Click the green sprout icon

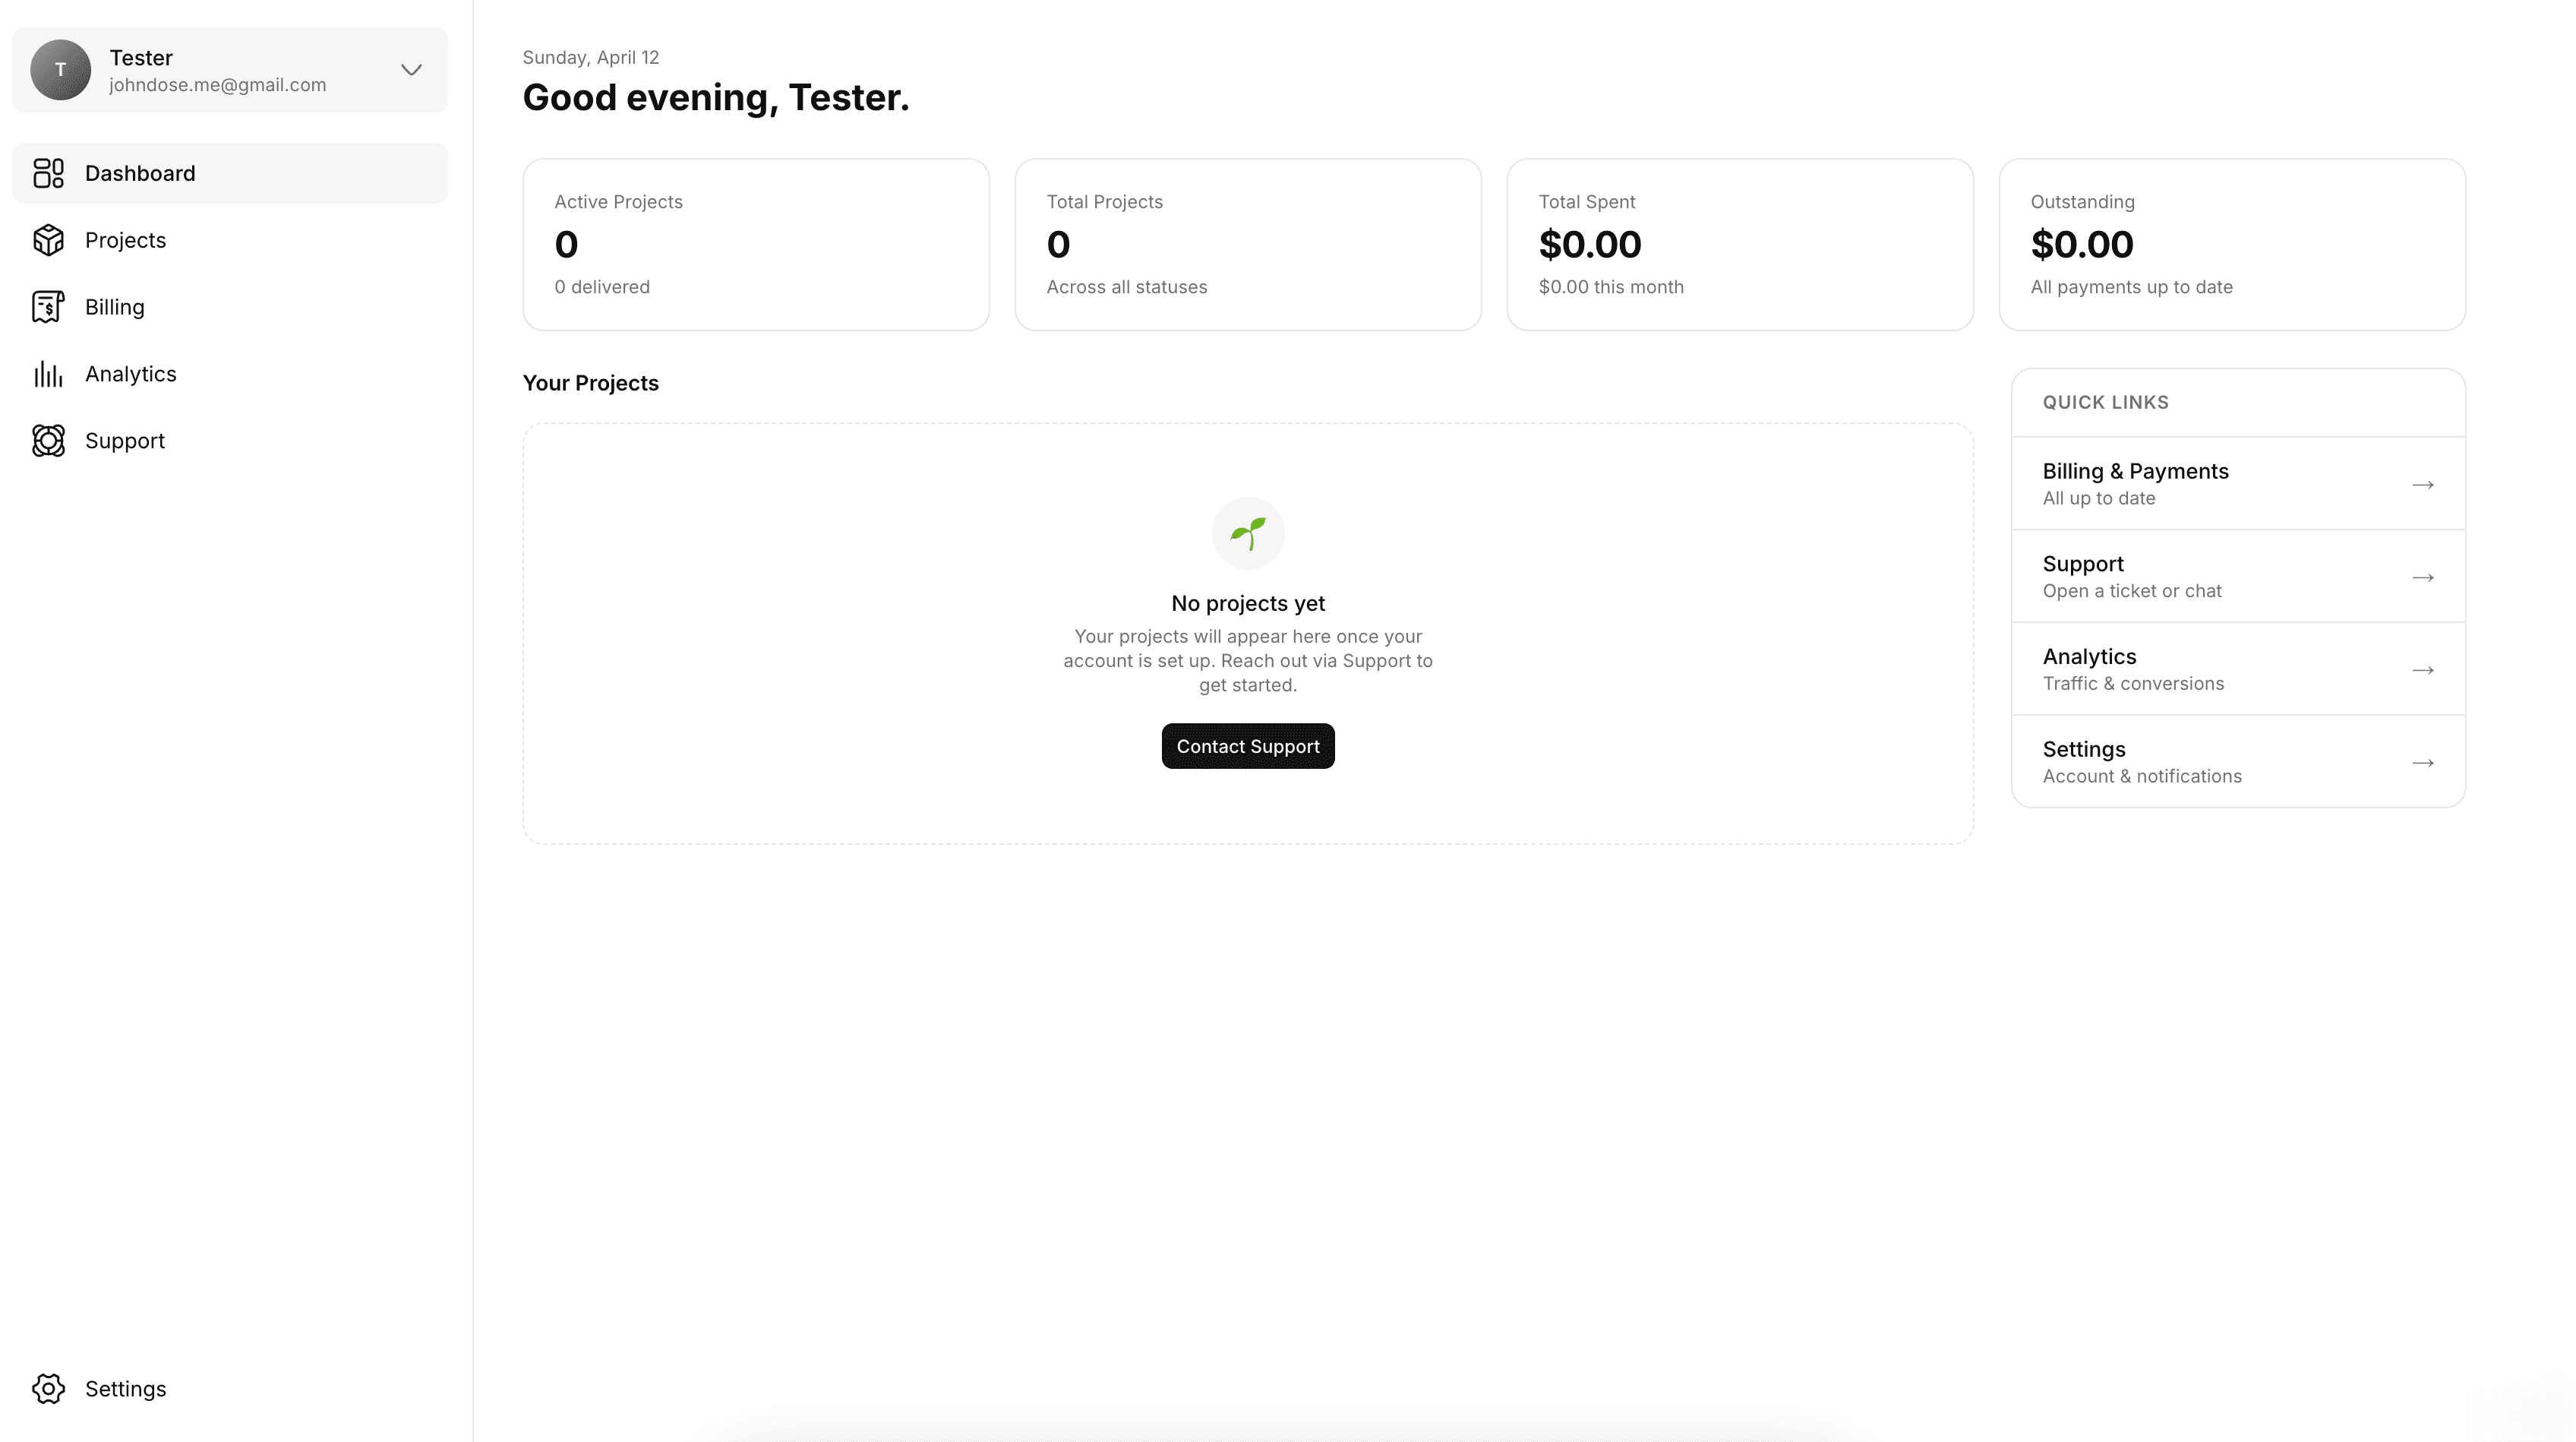point(1248,533)
